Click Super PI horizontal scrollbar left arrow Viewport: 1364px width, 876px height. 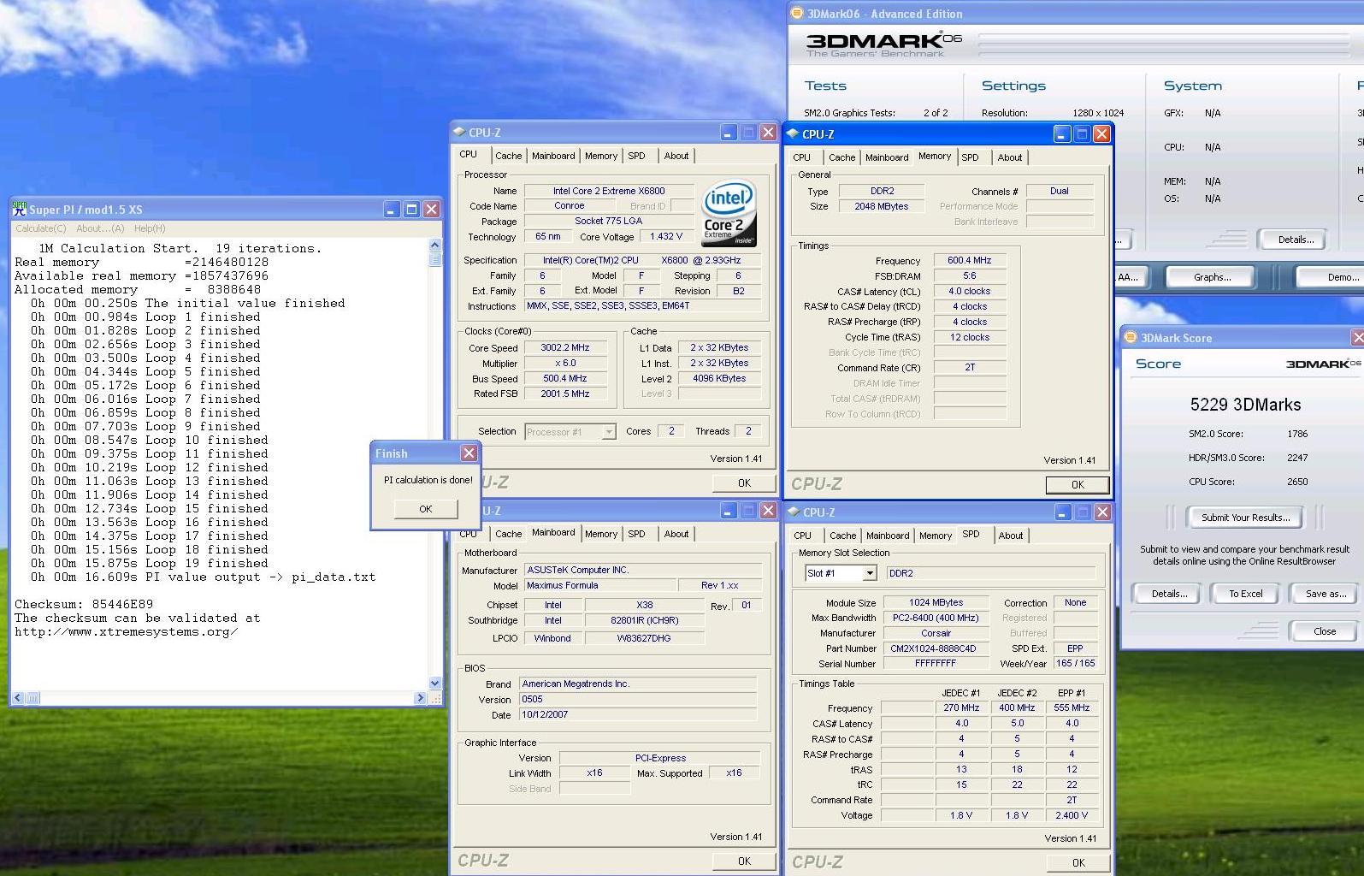coord(18,698)
